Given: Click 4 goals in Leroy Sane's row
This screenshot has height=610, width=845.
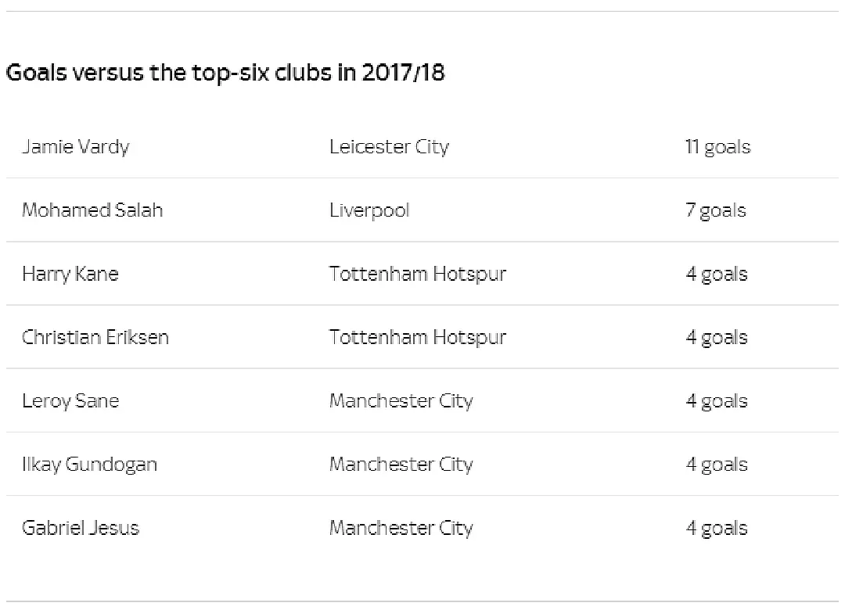Looking at the screenshot, I should pos(716,401).
